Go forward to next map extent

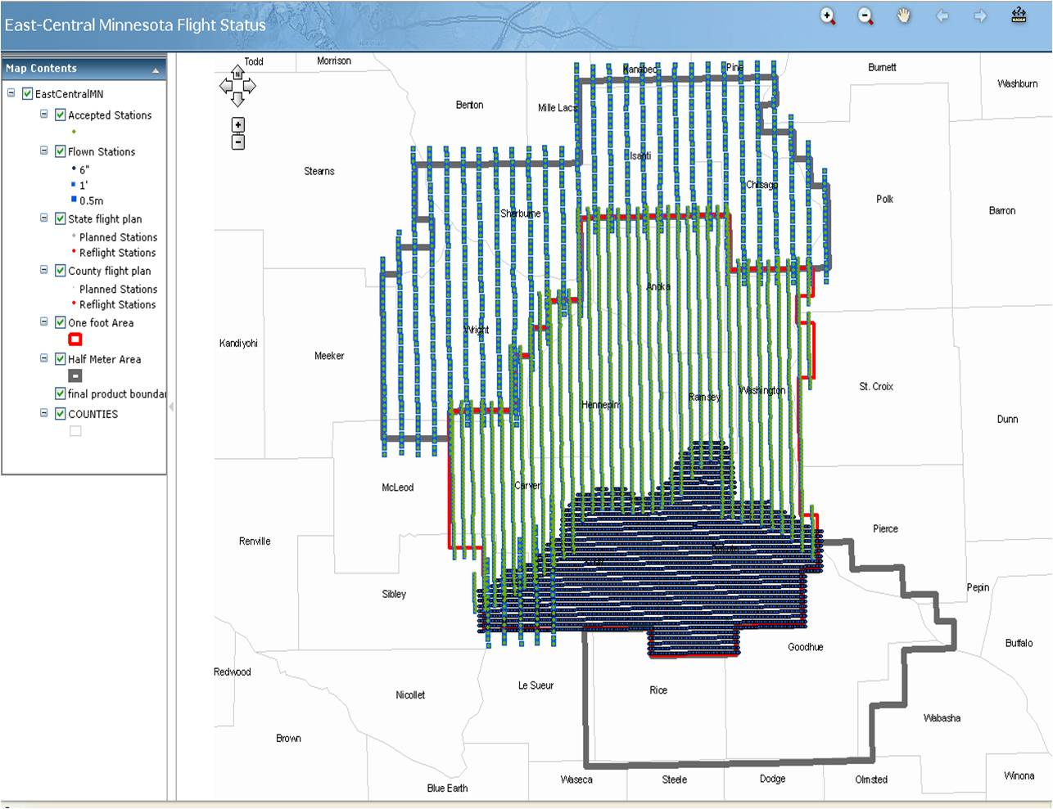980,16
